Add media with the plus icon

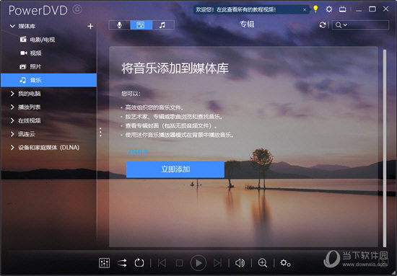pyautogui.click(x=90, y=26)
